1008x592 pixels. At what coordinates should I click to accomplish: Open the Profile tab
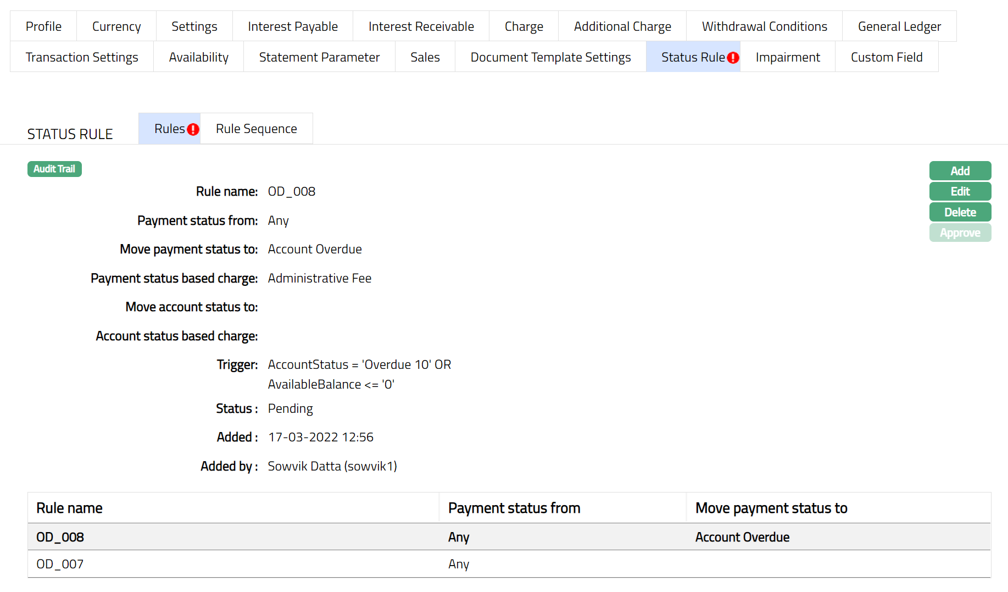pos(43,26)
